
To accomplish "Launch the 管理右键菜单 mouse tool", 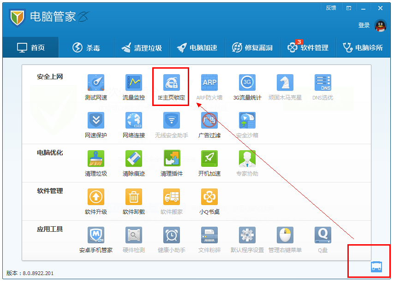I will pos(285,240).
